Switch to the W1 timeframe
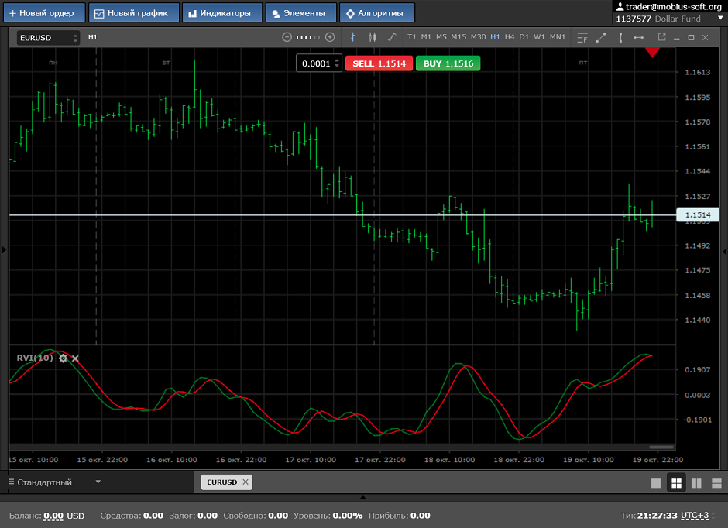The image size is (728, 528). click(x=539, y=37)
